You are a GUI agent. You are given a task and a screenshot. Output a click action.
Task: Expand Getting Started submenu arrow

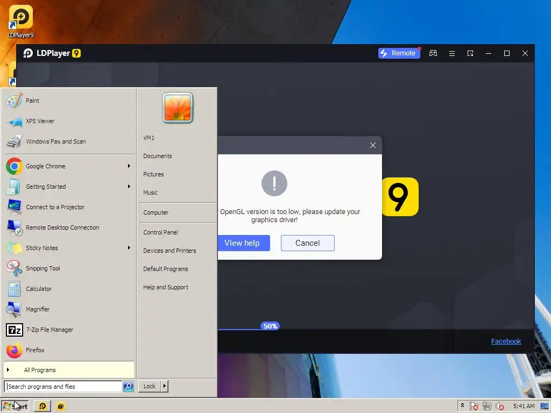click(129, 186)
